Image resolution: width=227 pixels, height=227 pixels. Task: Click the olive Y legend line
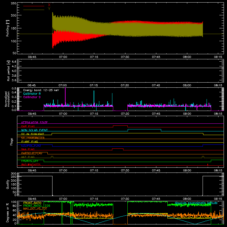(x=34, y=10)
